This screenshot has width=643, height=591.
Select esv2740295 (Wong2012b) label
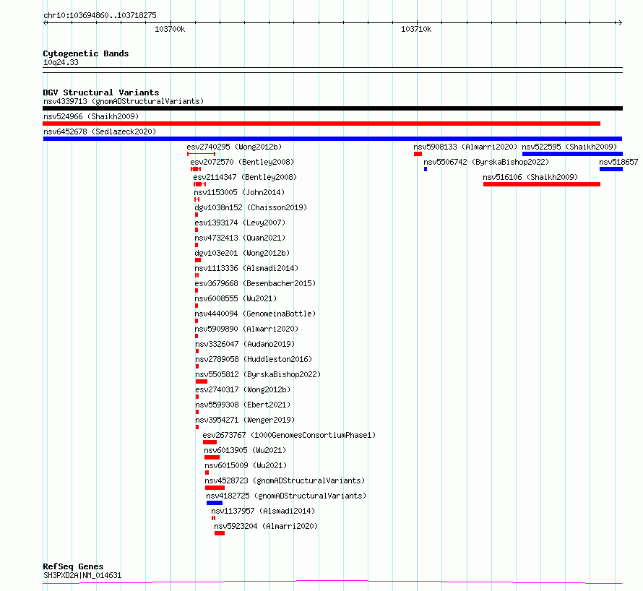tap(234, 147)
